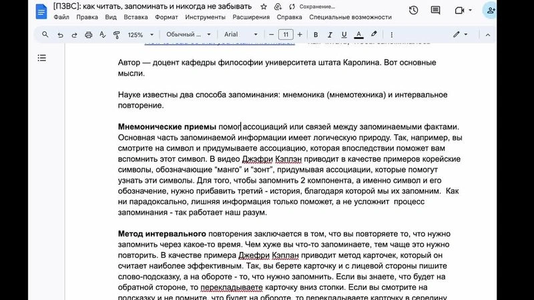Open the share people button

(491, 10)
